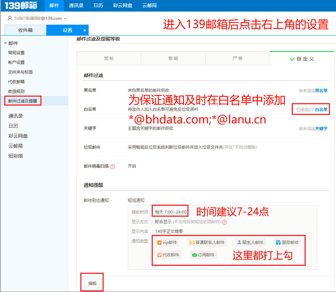Click the 普通联系人邮件 envelope icon
Image resolution: width=336 pixels, height=292 pixels.
(x=192, y=242)
